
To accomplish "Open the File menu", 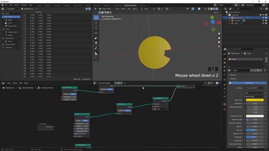I will point(6,5).
